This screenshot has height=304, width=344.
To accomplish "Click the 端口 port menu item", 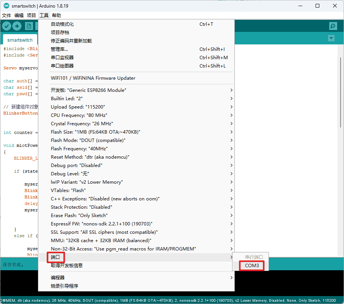I will (x=136, y=257).
